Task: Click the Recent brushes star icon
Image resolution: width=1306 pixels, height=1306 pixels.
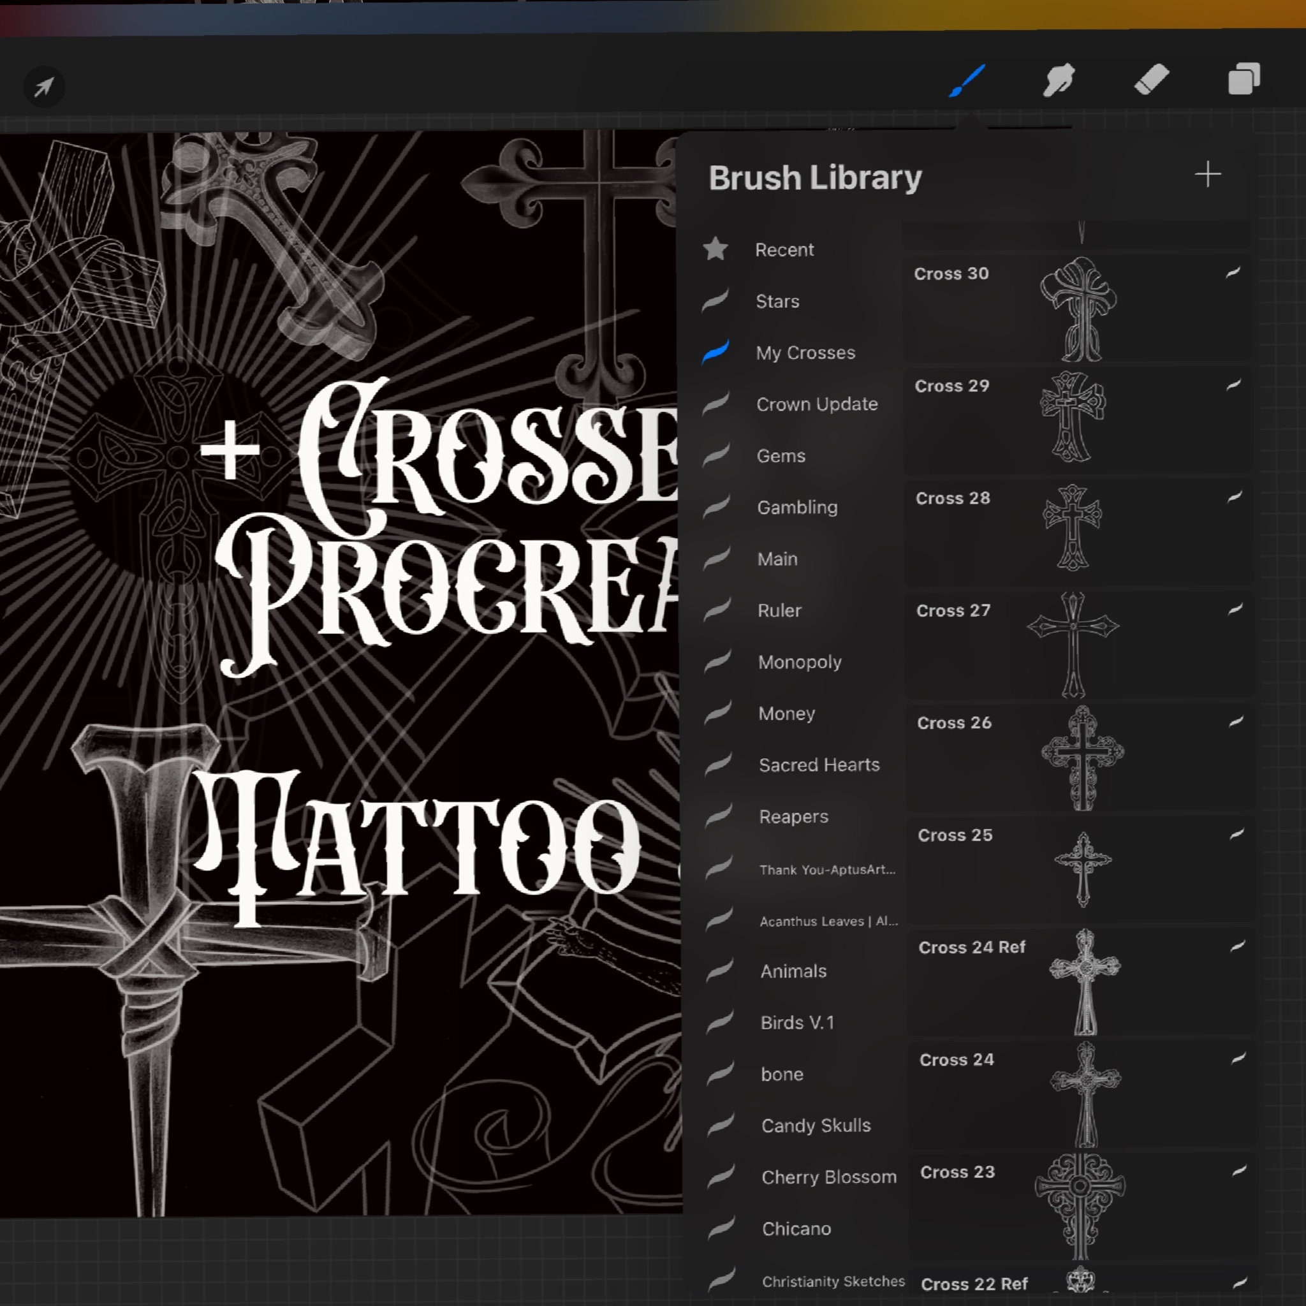Action: 717,249
